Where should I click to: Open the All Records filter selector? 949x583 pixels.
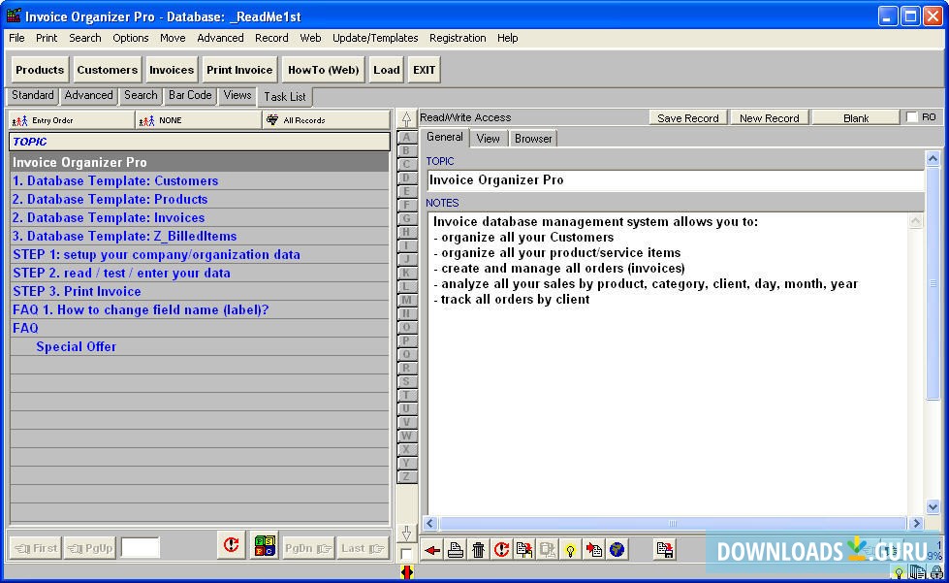pyautogui.click(x=327, y=120)
